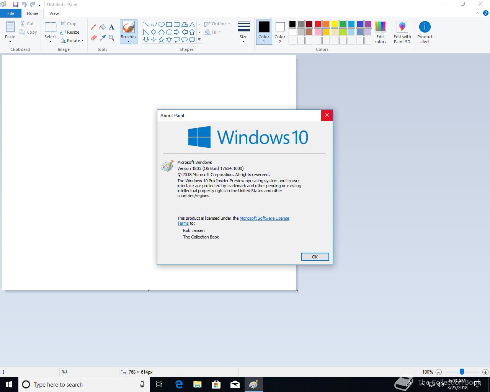Toggle Color 2 as active color
The width and height of the screenshot is (490, 392).
[280, 32]
